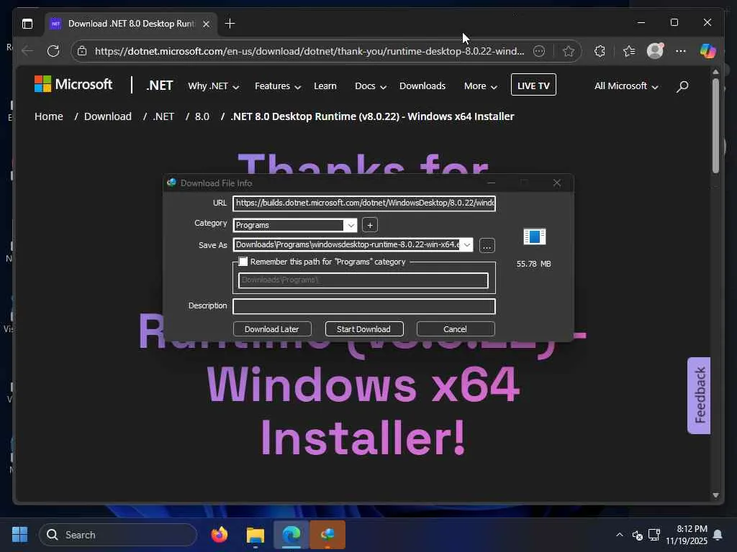Screen dimensions: 737x552
Task: Expand the Docs menu
Action: coord(371,86)
